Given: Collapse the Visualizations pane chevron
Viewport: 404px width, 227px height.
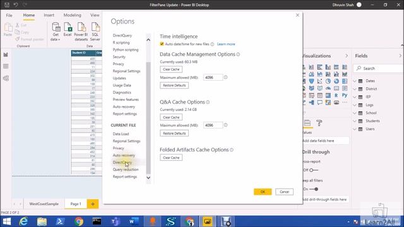Looking at the screenshot, I should coord(347,56).
